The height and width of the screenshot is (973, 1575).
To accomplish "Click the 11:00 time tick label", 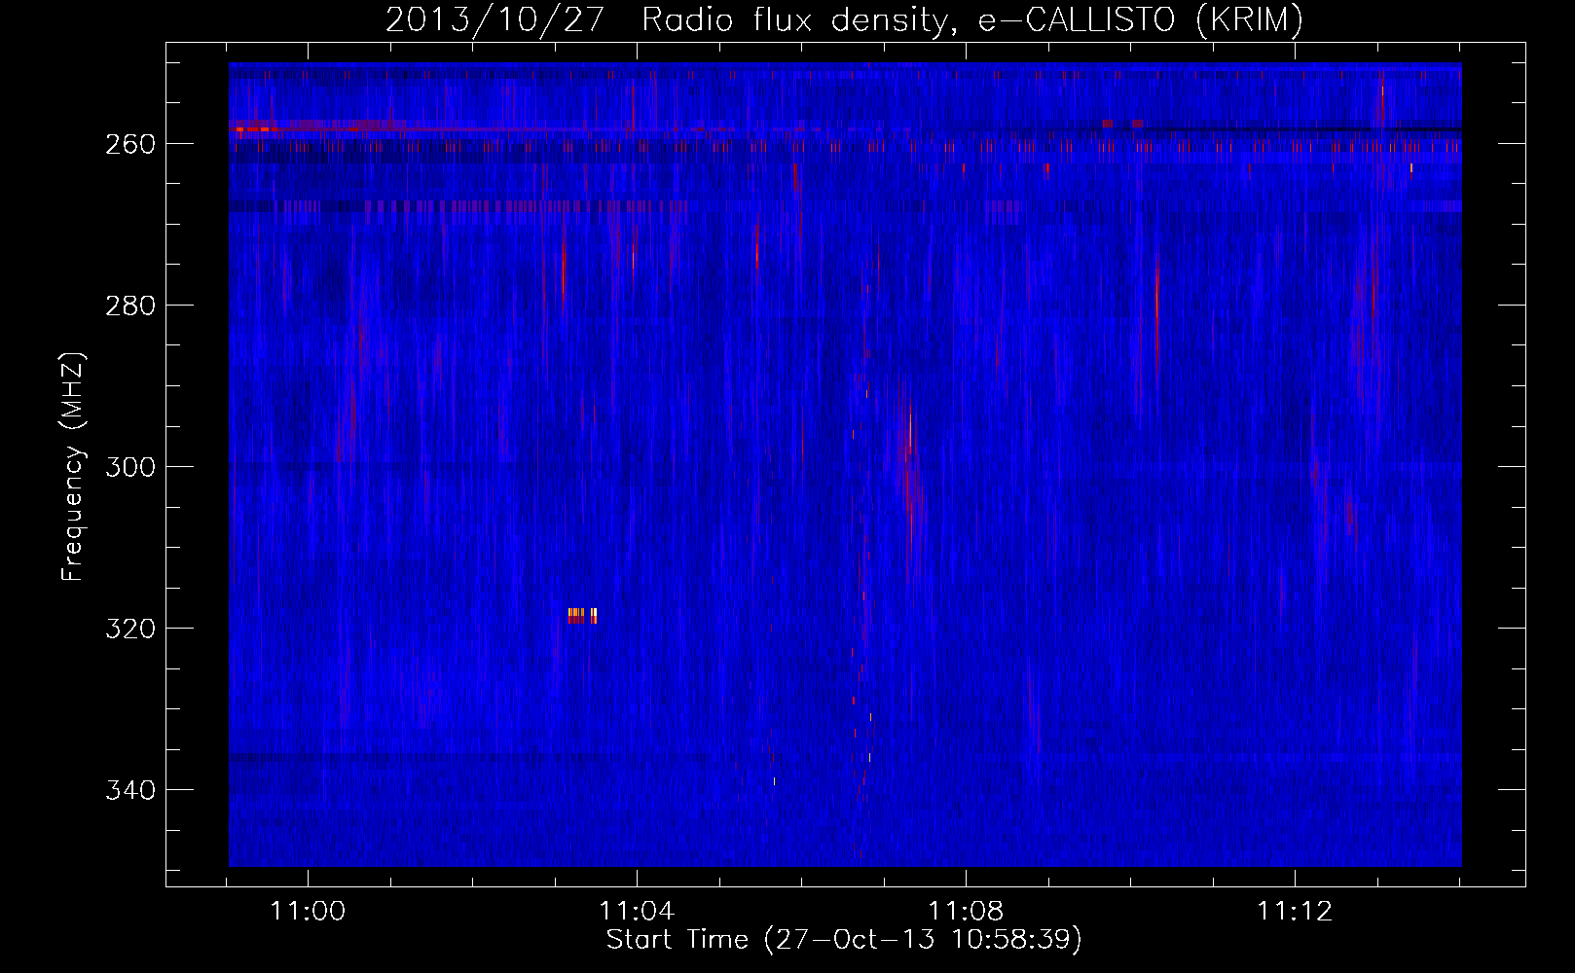I will [308, 911].
